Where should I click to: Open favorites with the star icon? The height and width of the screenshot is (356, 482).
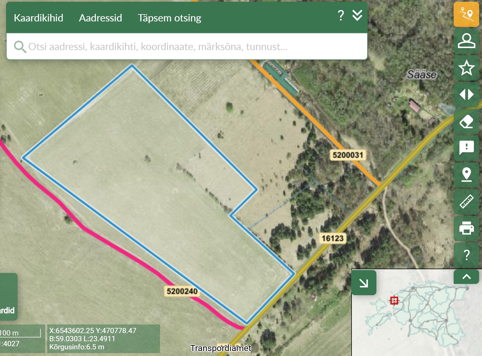[466, 68]
